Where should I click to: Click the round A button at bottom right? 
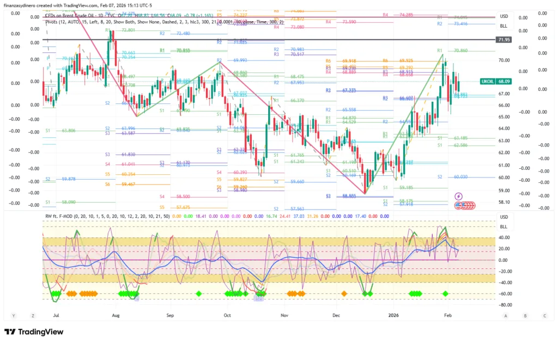[506, 316]
